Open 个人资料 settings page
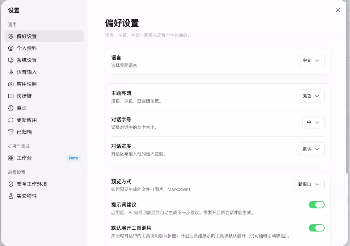The image size is (350, 246). point(44,48)
